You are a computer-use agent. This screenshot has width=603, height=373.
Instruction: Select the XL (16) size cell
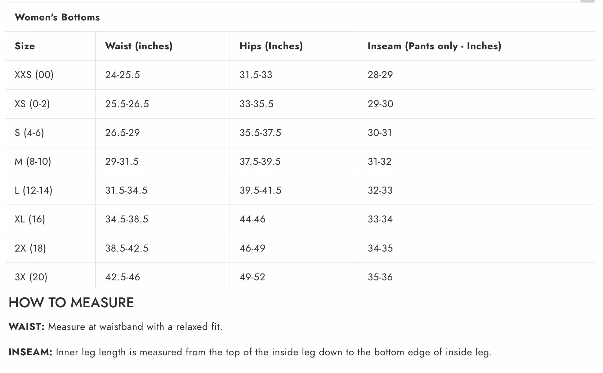point(30,219)
